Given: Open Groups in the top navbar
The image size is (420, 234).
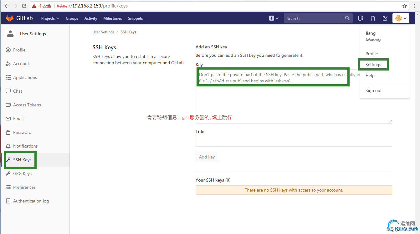Looking at the screenshot, I should click(72, 18).
